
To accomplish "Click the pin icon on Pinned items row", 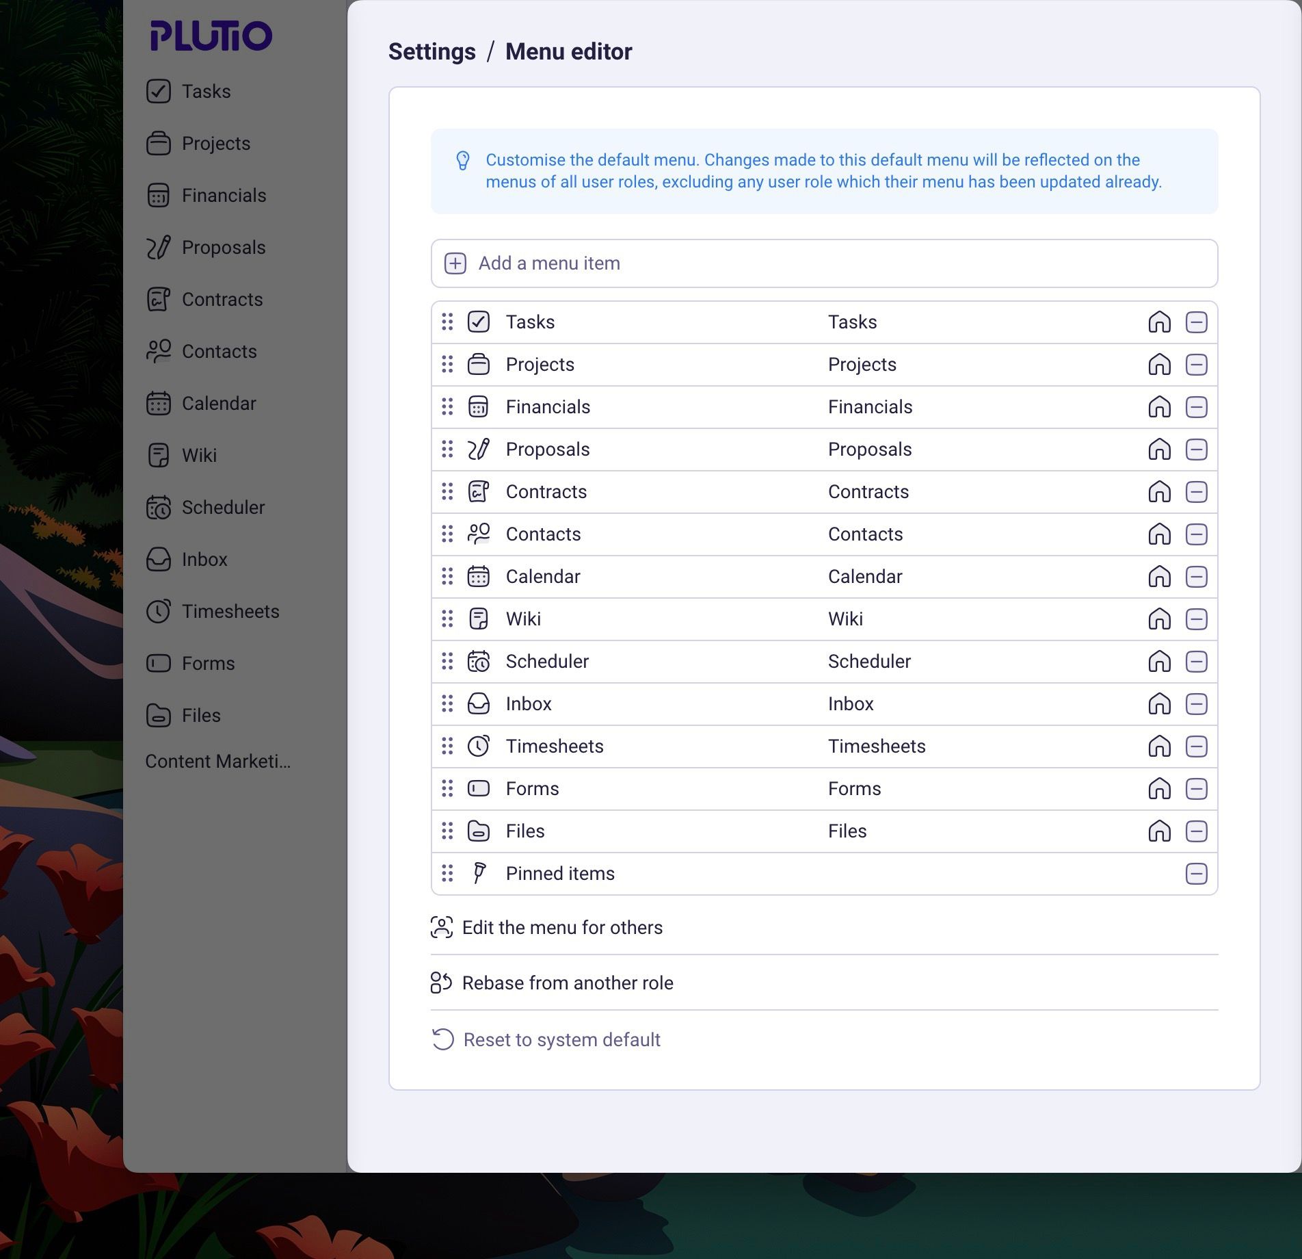I will click(479, 874).
